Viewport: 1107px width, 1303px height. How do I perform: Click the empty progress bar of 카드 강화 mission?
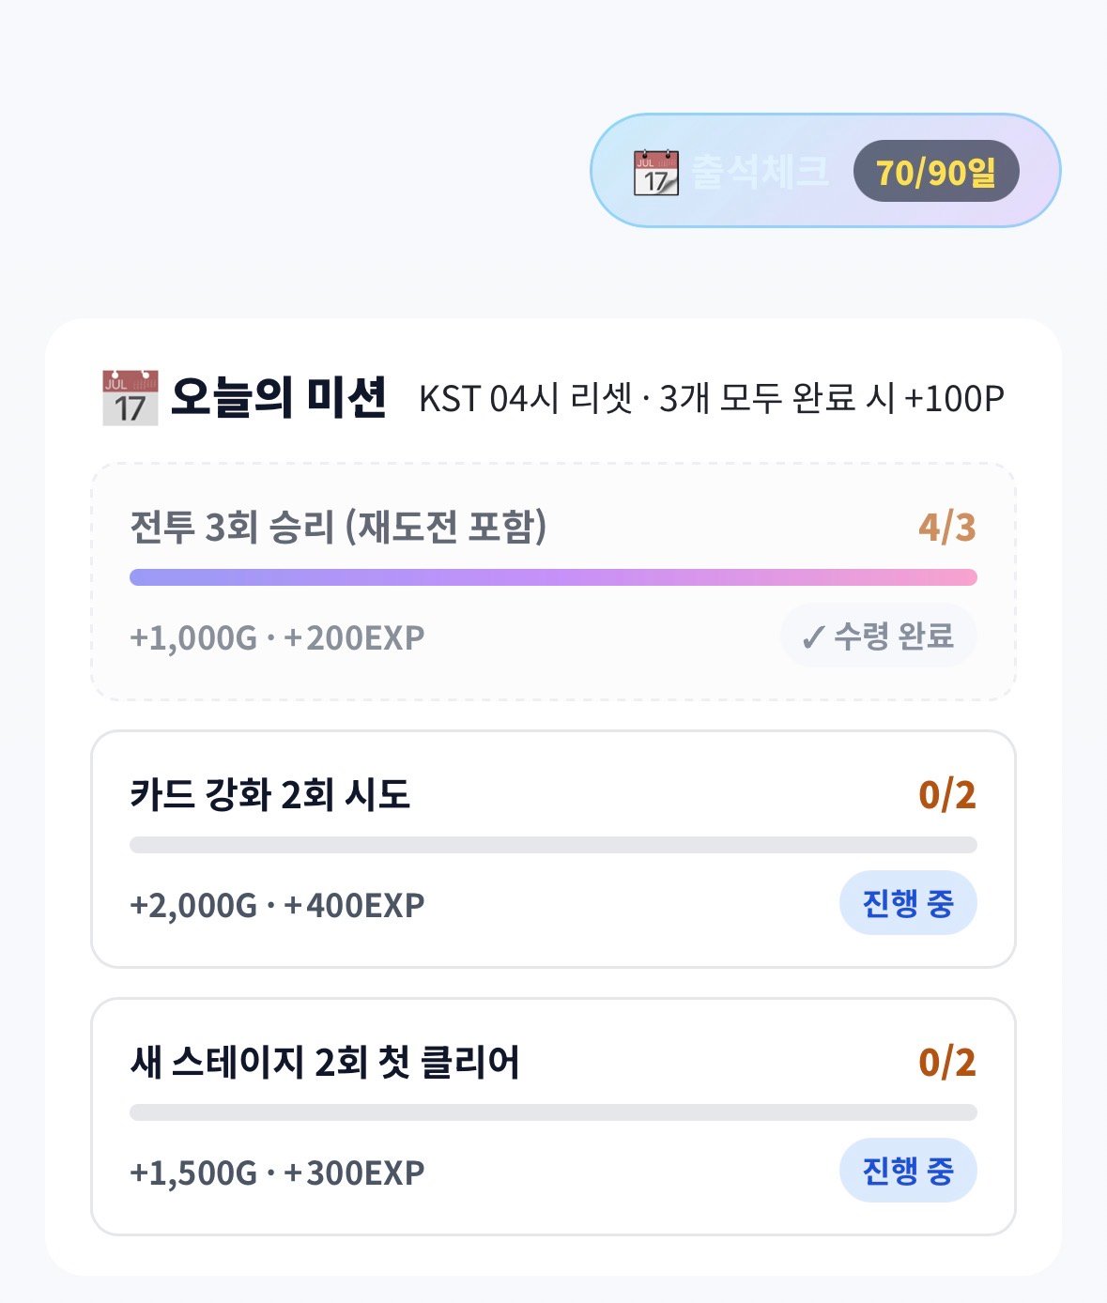pyautogui.click(x=553, y=845)
